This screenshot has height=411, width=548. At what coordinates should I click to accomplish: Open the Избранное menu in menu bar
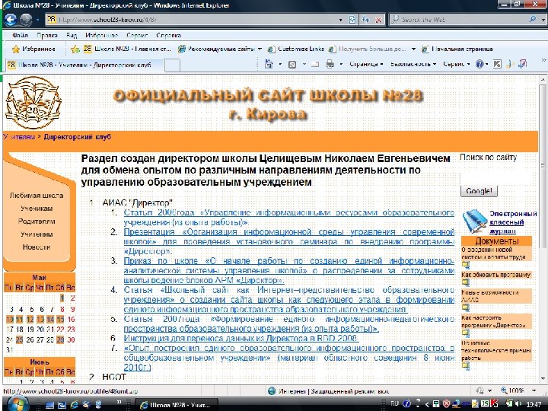click(101, 35)
